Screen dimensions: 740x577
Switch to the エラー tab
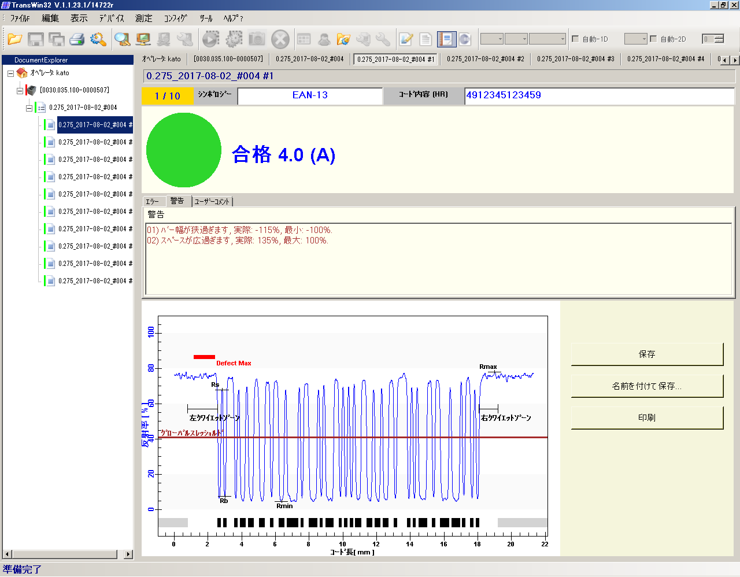coord(153,202)
